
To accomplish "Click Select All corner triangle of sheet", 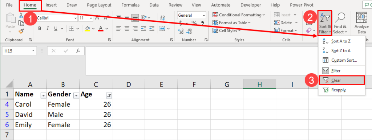I will point(9,85).
